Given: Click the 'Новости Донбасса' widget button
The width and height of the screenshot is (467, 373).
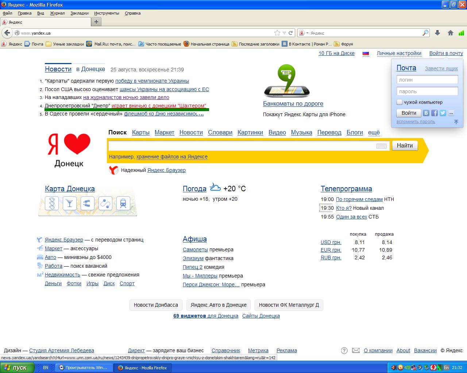Looking at the screenshot, I should pos(156,305).
